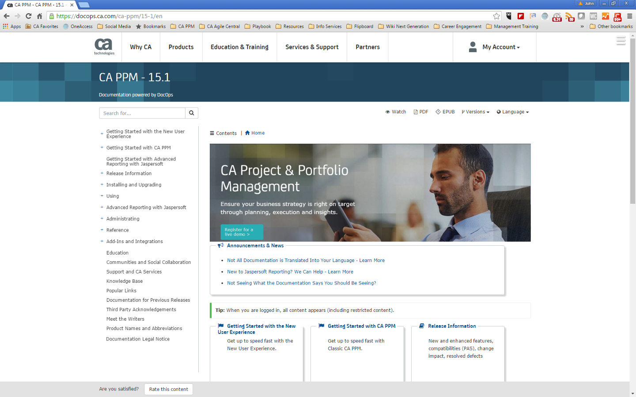Toggle the Contents list icon

(212, 133)
